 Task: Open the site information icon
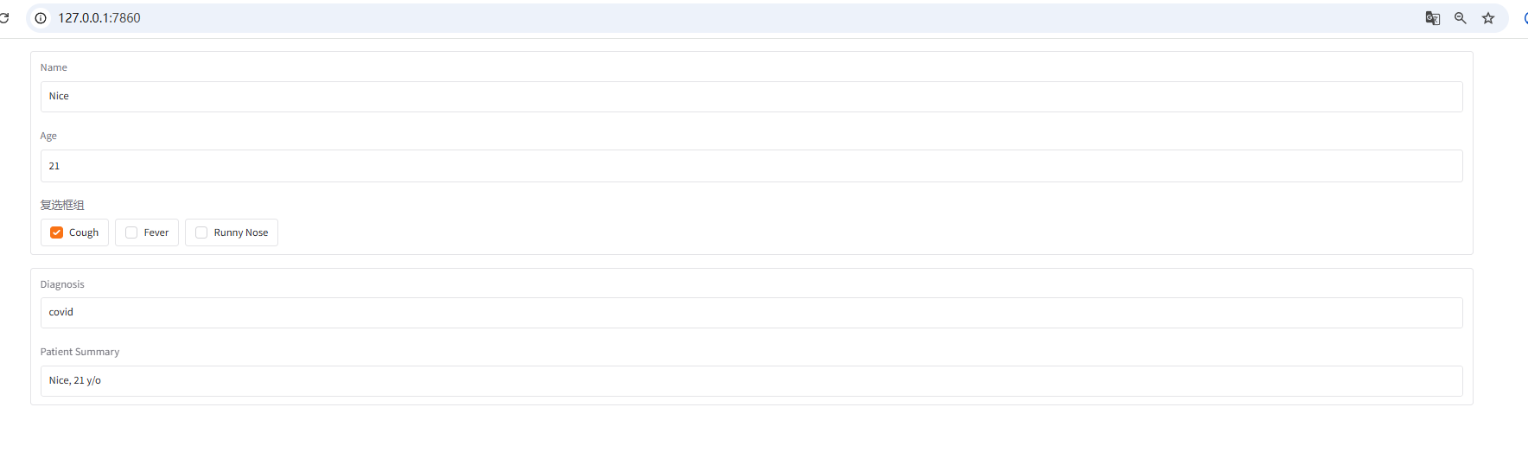click(41, 18)
